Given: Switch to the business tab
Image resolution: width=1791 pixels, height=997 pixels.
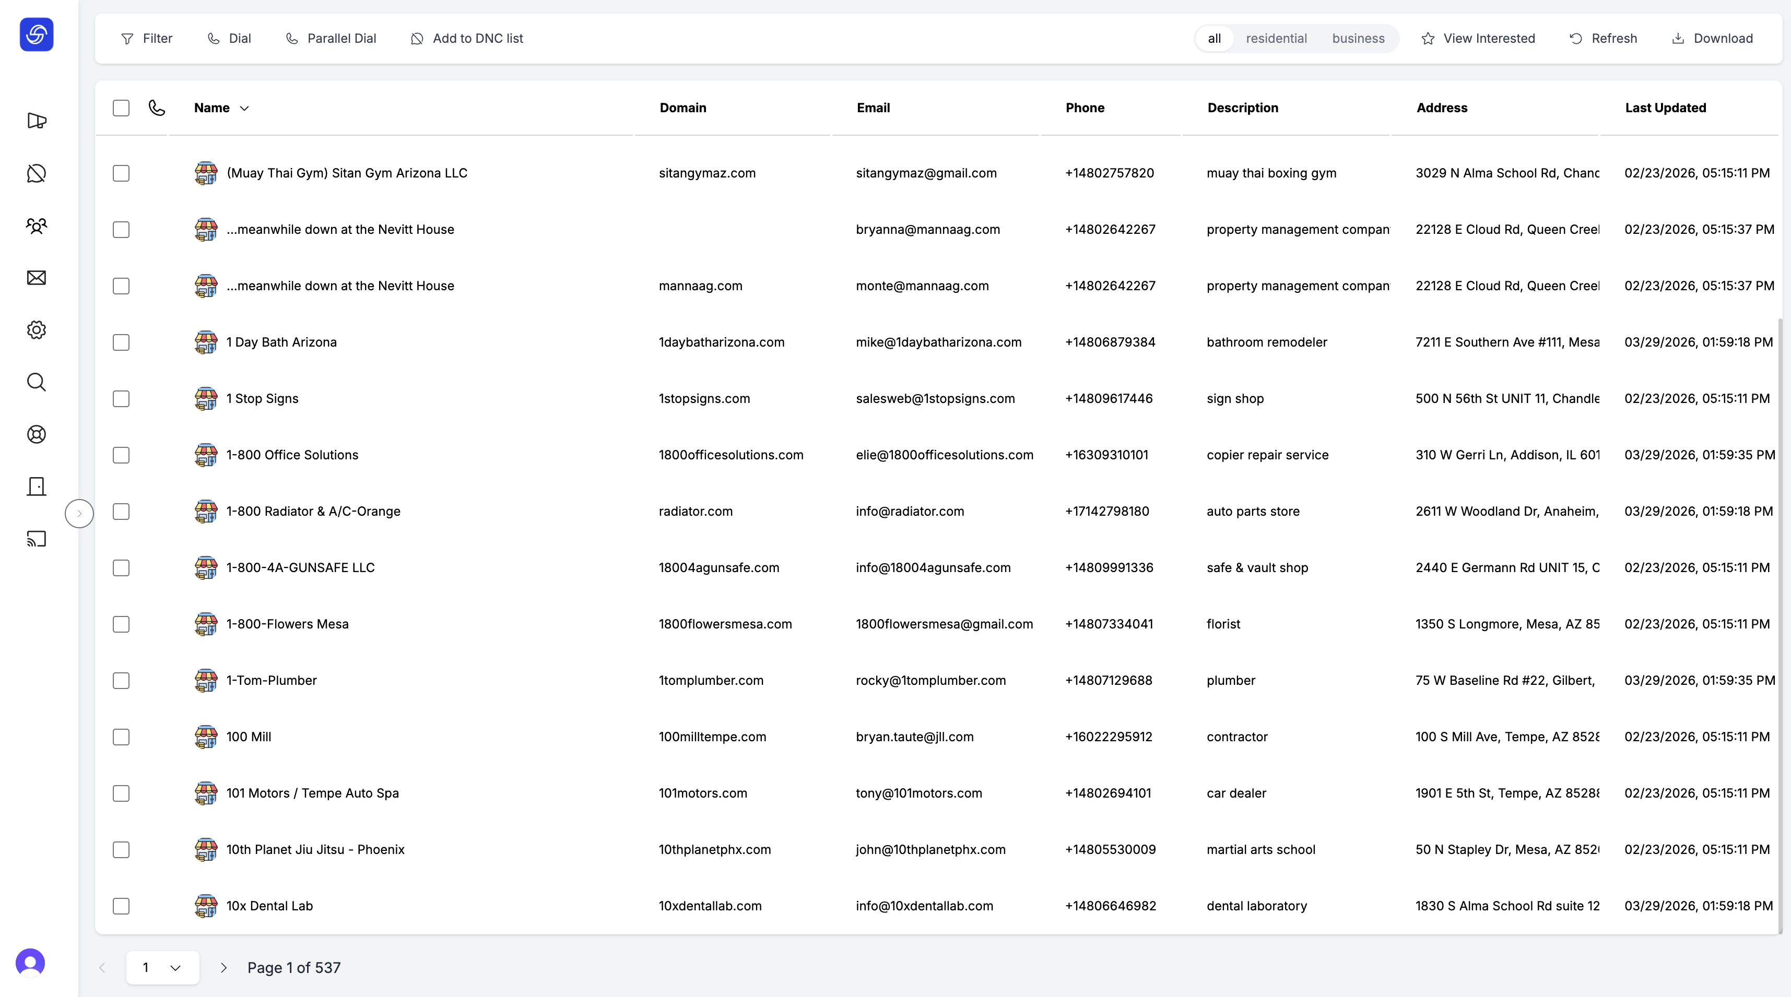Looking at the screenshot, I should pos(1358,38).
